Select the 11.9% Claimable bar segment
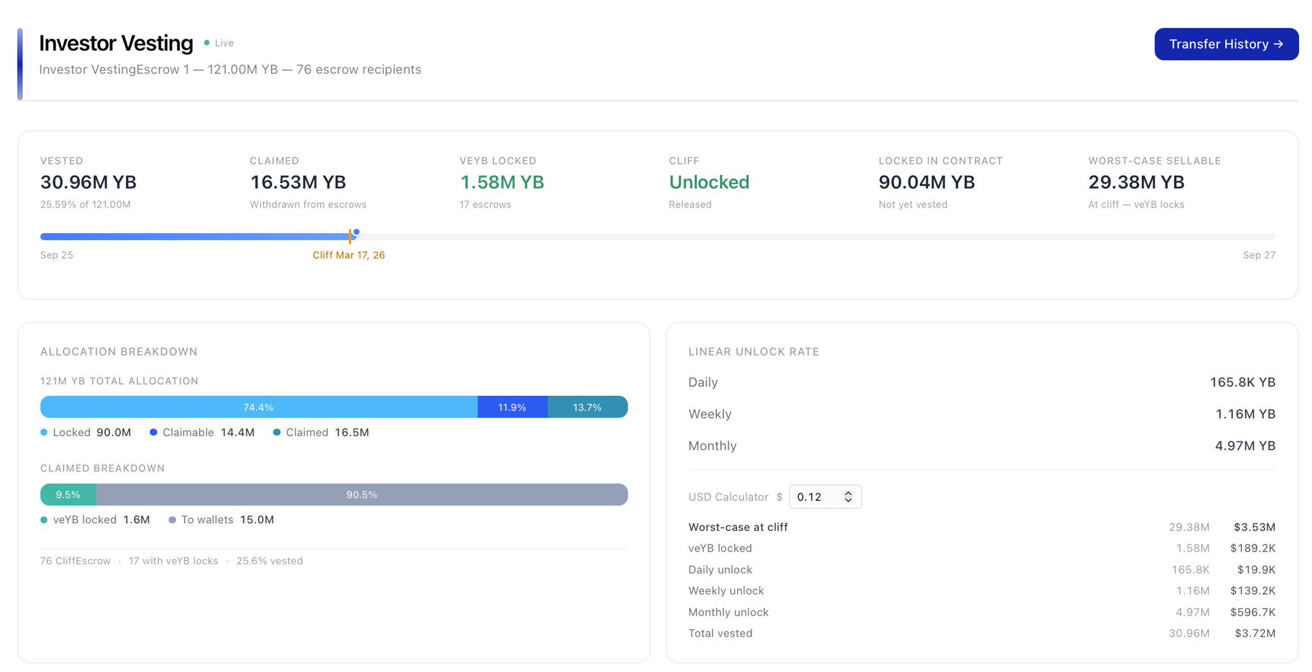The width and height of the screenshot is (1312, 672). (512, 407)
